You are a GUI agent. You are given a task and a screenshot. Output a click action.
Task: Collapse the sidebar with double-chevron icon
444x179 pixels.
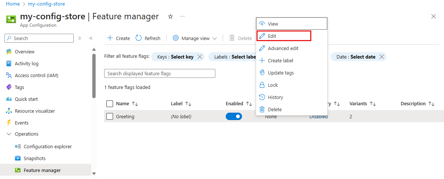(91, 38)
